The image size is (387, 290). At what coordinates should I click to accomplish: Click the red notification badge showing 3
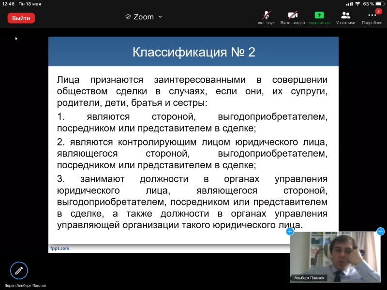[x=378, y=11]
